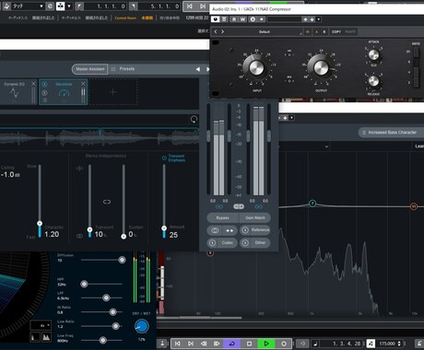424x350 pixels.
Task: Toggle the Dither power icon
Action: (245, 243)
